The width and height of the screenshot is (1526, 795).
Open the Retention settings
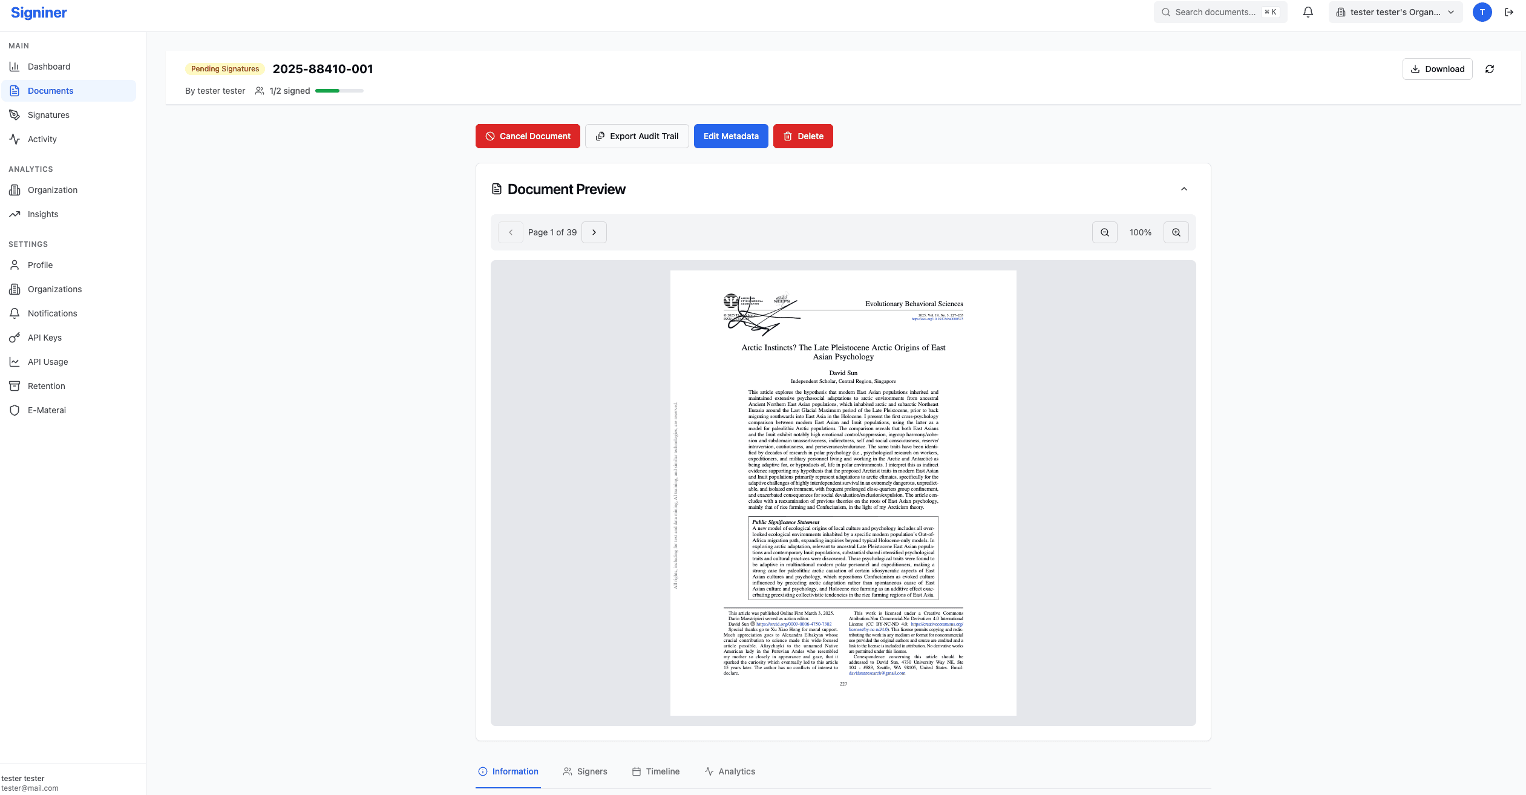coord(46,385)
